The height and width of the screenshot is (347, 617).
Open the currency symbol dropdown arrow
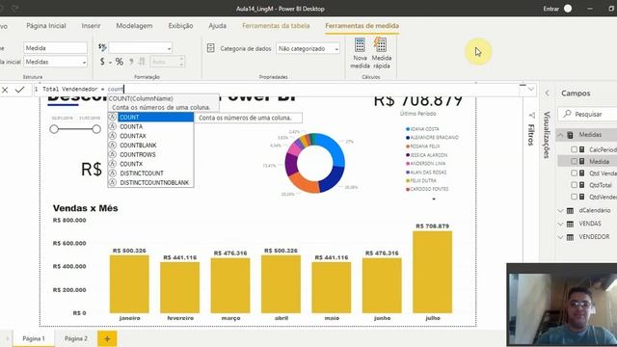point(110,62)
